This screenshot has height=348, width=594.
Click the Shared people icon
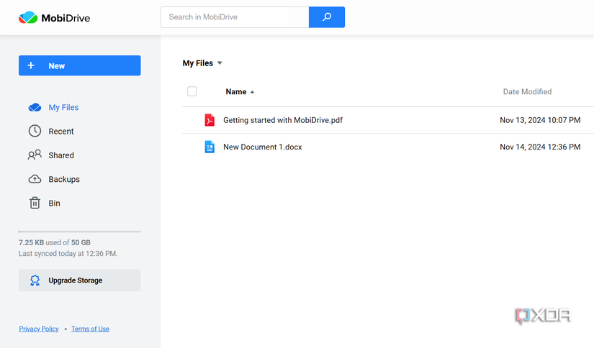point(35,155)
